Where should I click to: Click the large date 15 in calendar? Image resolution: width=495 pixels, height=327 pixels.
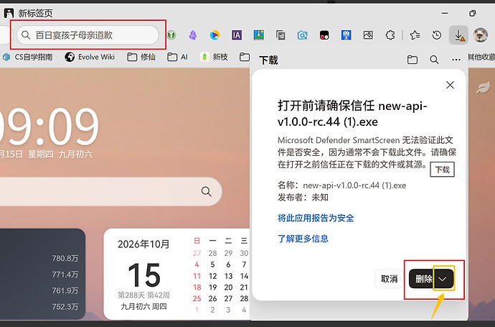(x=144, y=275)
